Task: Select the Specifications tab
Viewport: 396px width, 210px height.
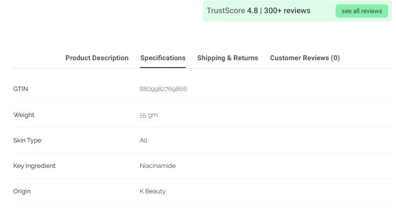Action: [x=163, y=58]
